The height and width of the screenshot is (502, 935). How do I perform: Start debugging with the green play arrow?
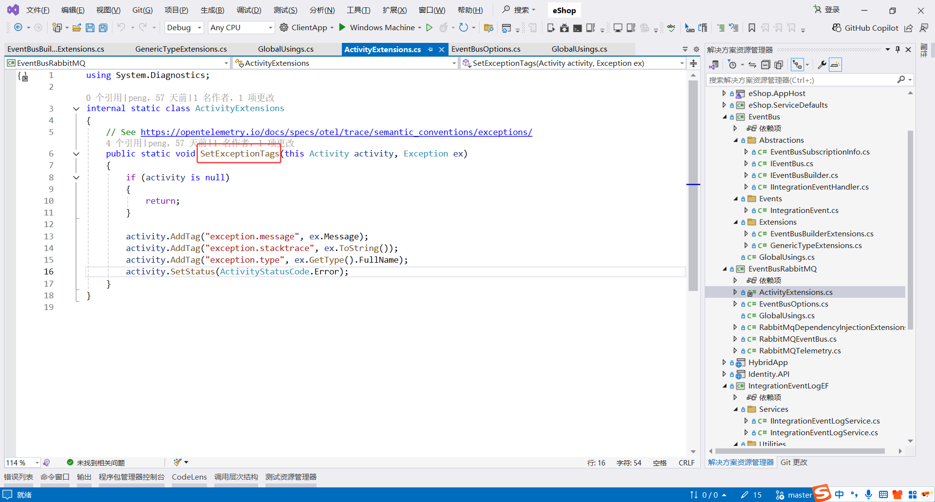342,27
